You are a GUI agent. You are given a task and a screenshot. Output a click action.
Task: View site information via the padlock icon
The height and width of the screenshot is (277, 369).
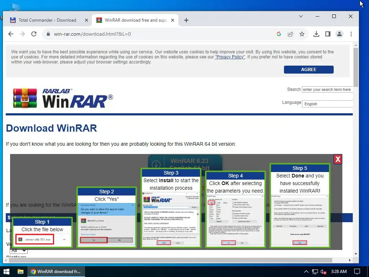click(x=48, y=34)
